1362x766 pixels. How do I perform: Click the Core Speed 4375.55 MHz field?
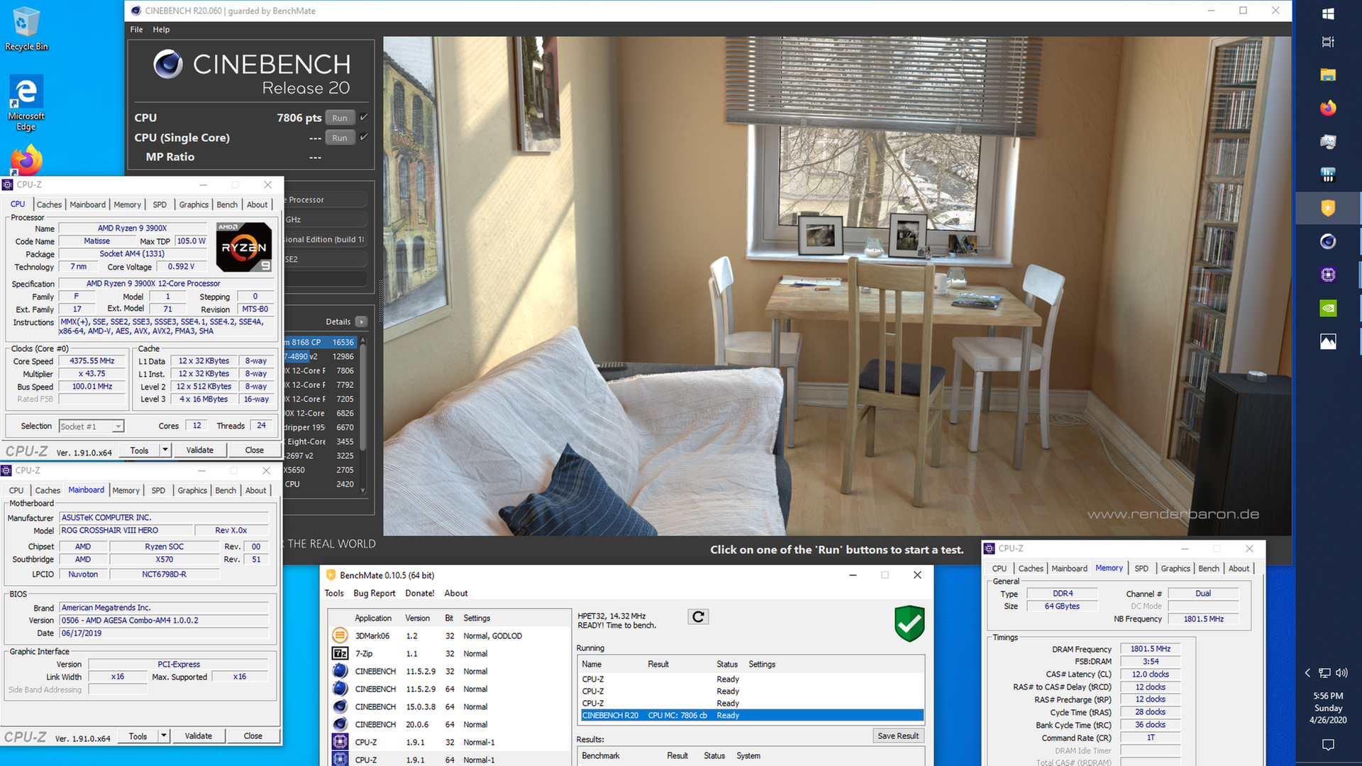point(92,361)
